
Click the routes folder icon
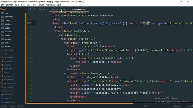pyautogui.click(x=2, y=35)
